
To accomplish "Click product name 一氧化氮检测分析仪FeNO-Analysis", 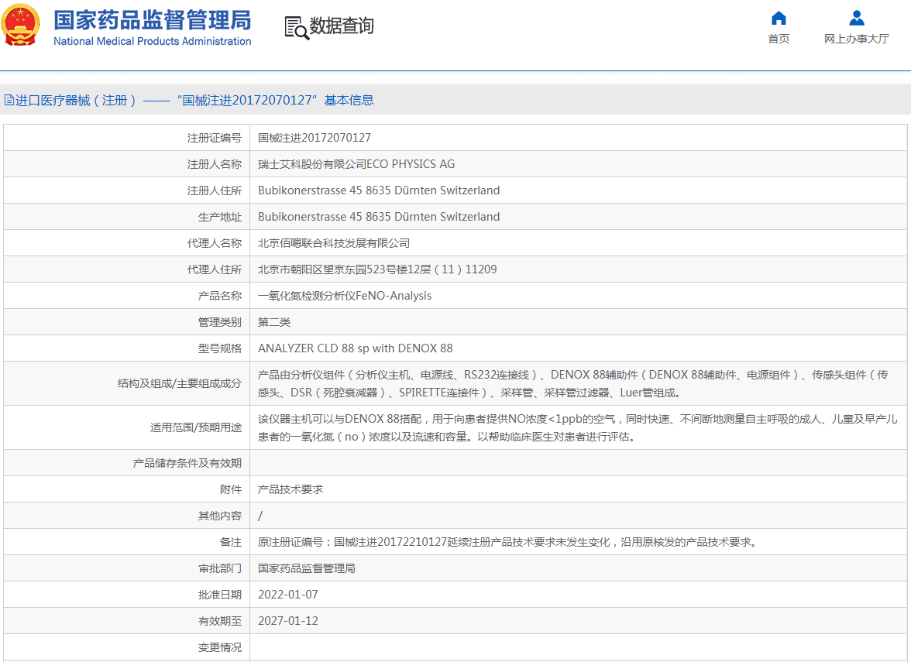I will point(345,296).
